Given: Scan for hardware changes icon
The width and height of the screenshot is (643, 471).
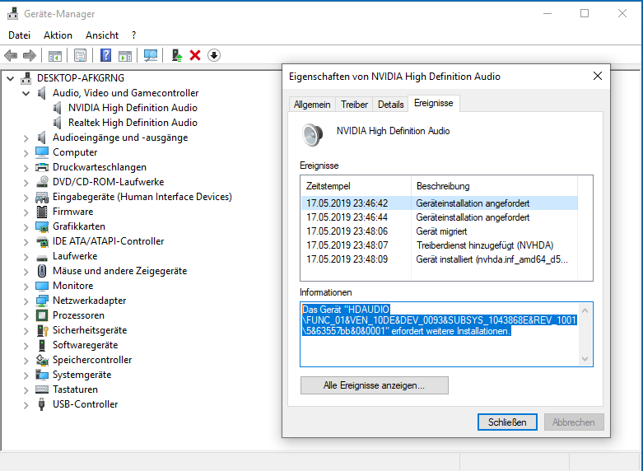Looking at the screenshot, I should [151, 55].
